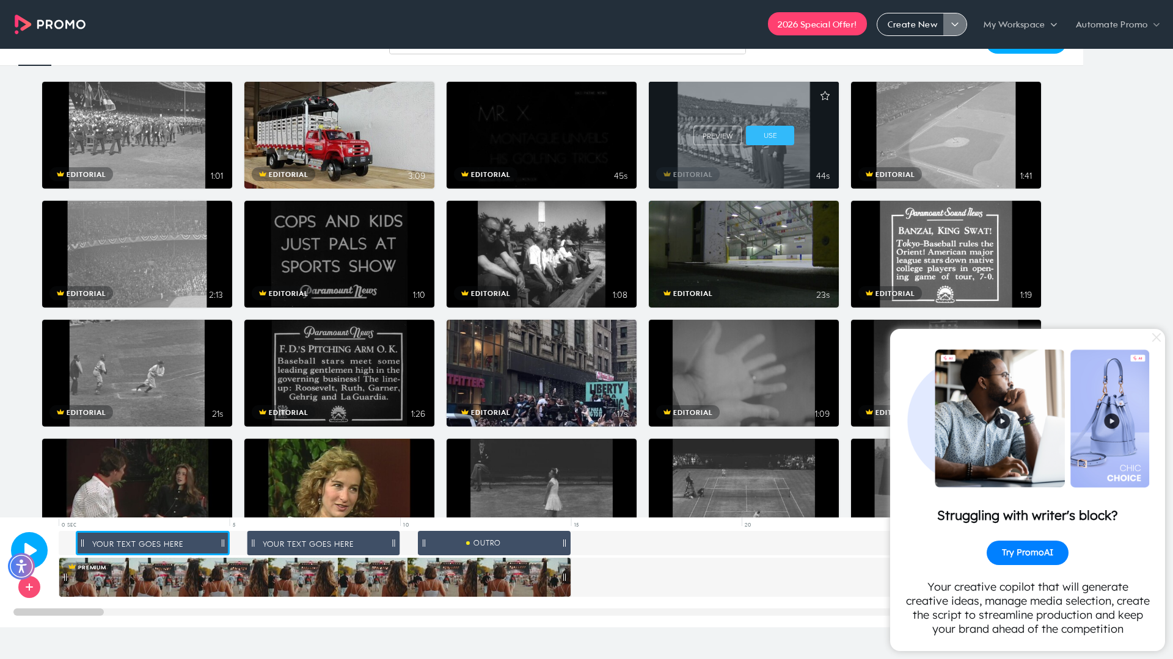Select the Banzai King Swat newsreel clip

[946, 254]
